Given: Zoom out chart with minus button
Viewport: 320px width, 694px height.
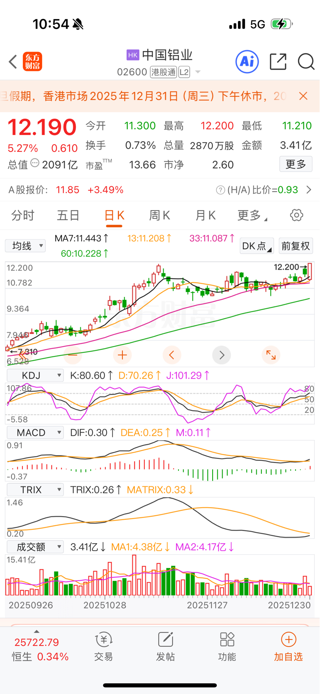Looking at the screenshot, I should point(72,355).
